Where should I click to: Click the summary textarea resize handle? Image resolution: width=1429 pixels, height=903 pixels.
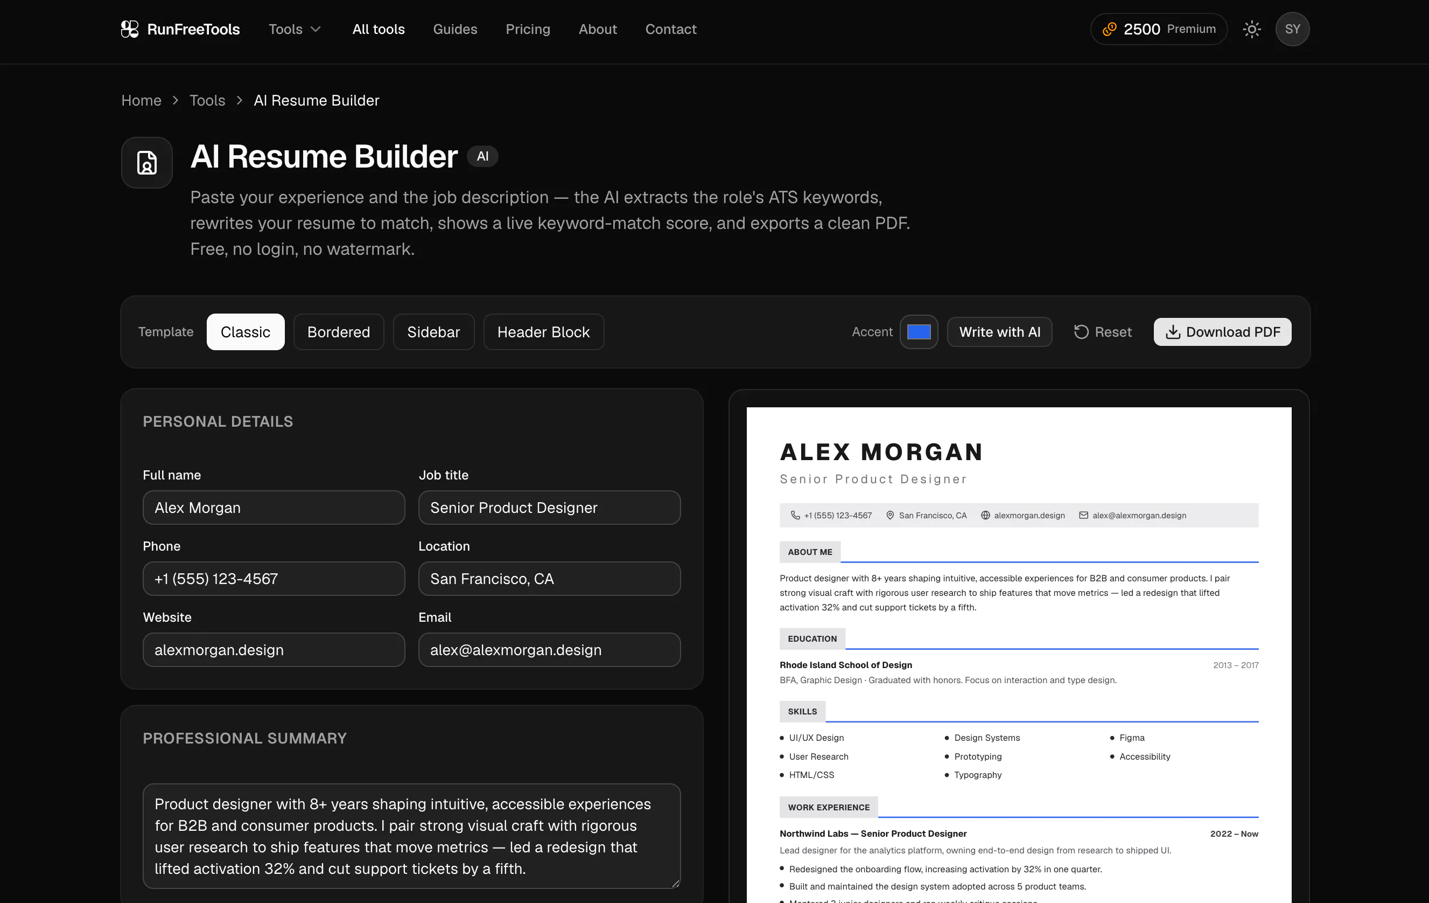[x=675, y=884]
